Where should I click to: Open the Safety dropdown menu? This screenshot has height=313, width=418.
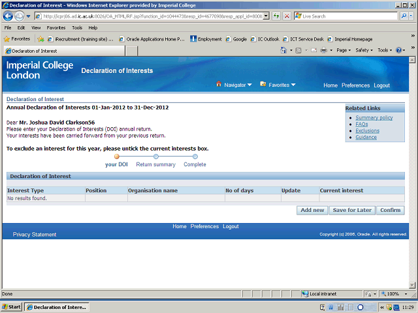364,50
